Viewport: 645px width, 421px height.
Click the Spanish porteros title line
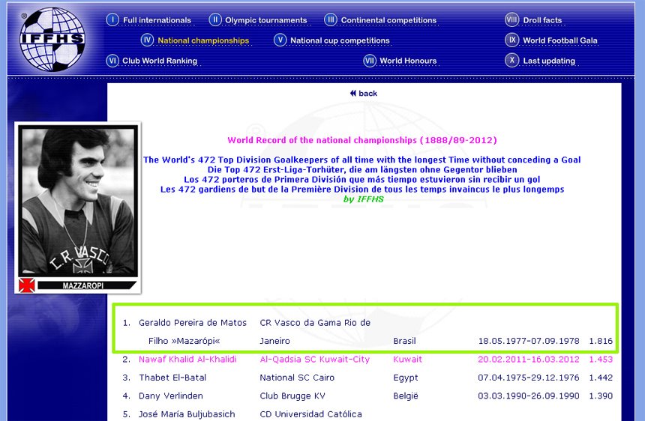point(362,180)
